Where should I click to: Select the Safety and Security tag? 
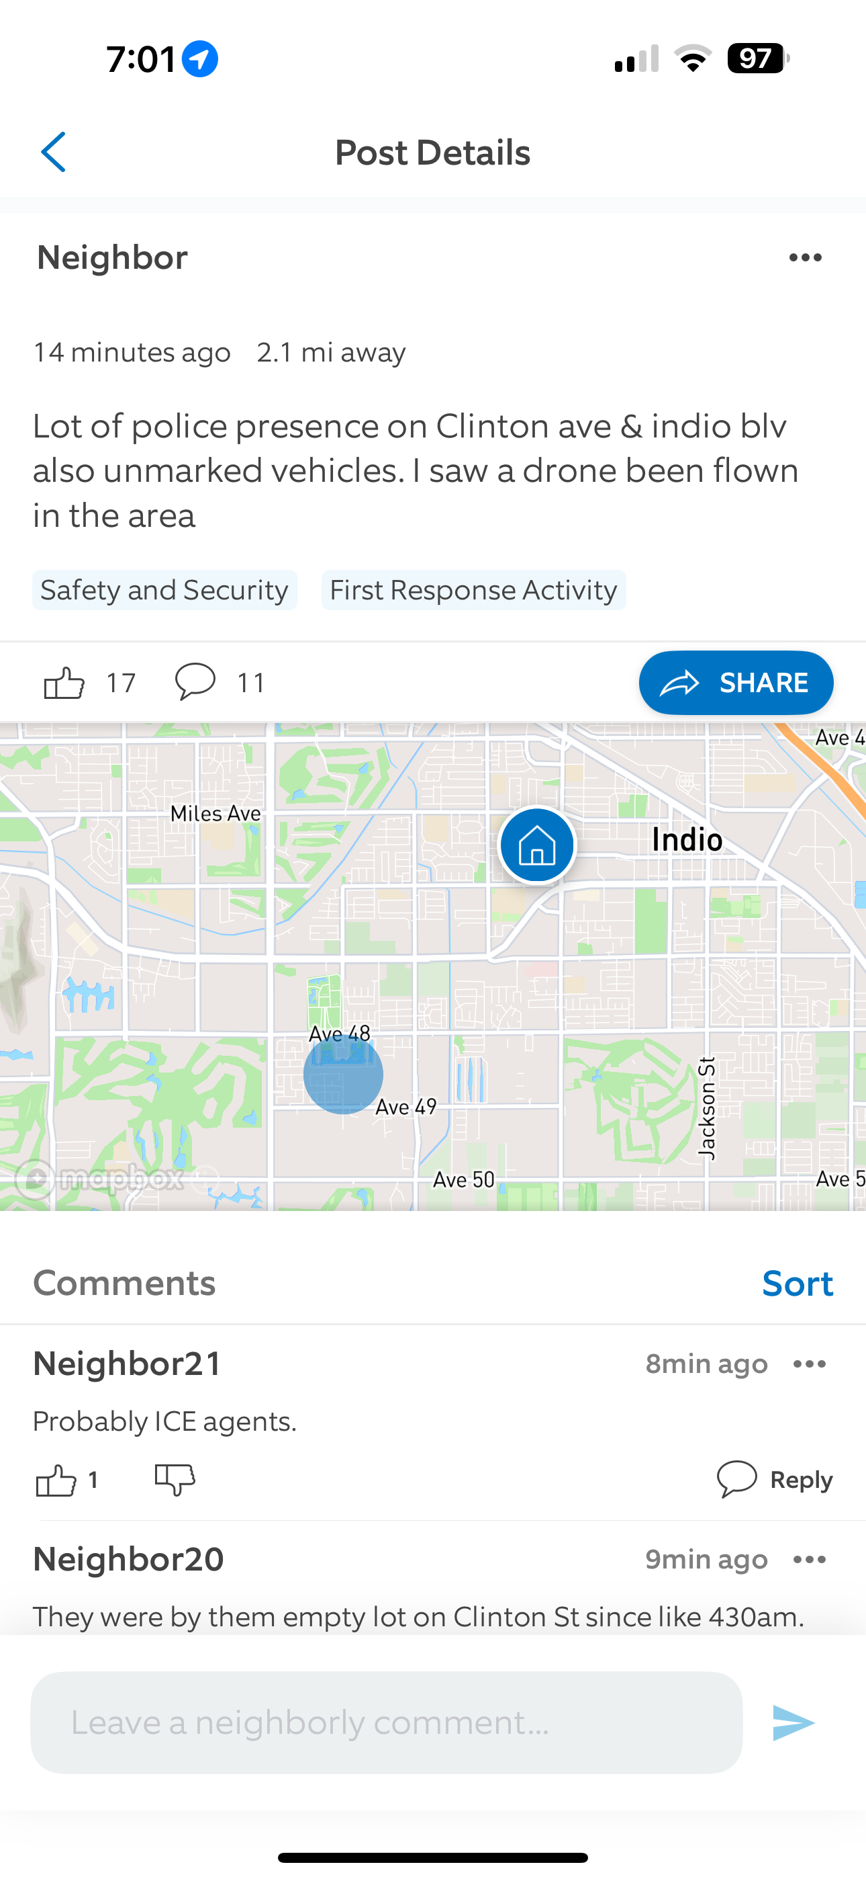(164, 590)
